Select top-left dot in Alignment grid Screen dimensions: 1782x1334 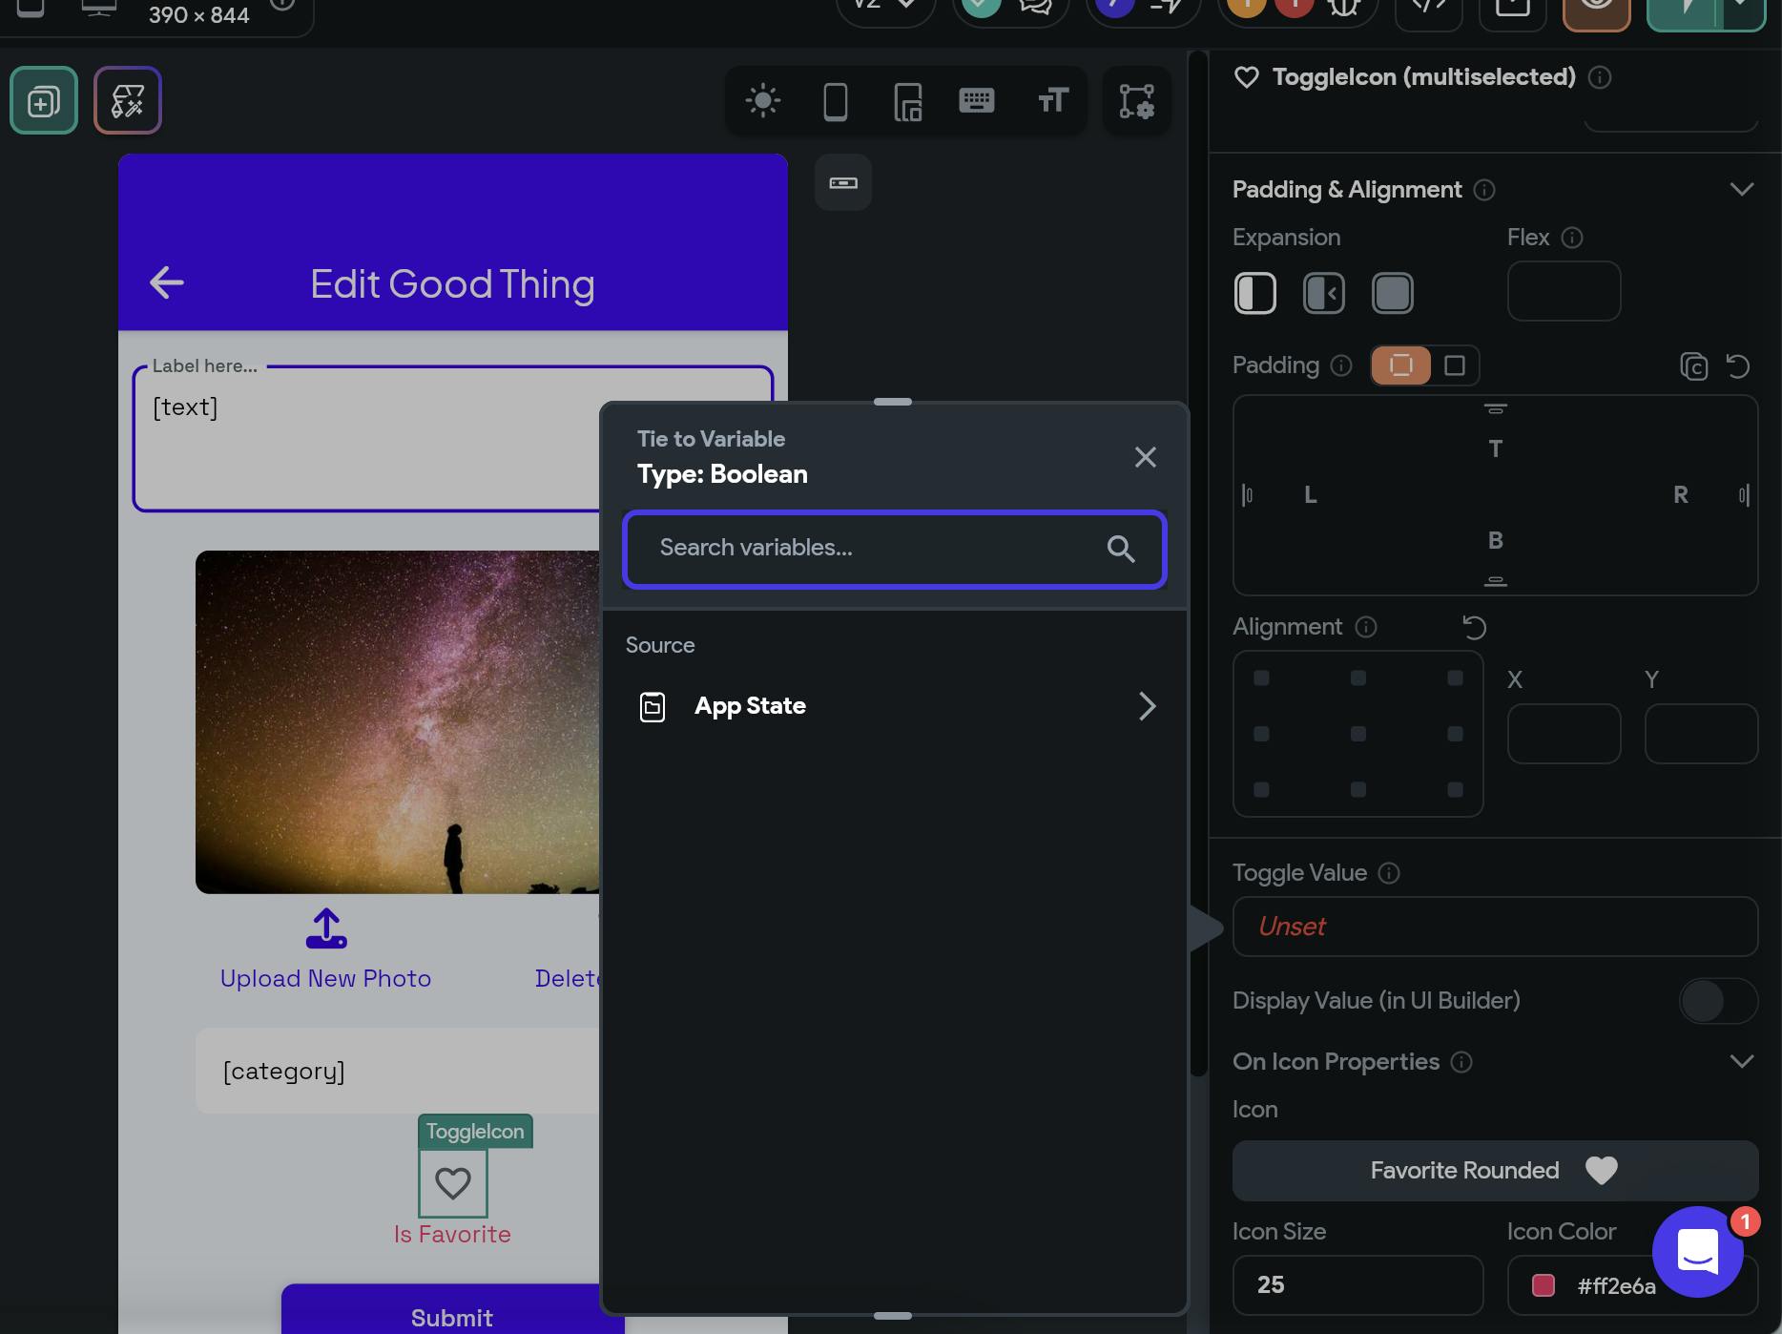pos(1261,678)
